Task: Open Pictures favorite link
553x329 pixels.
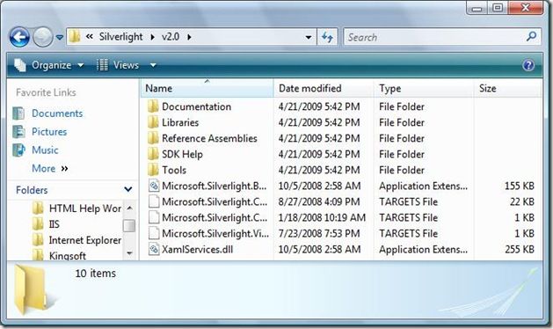Action: (x=49, y=132)
